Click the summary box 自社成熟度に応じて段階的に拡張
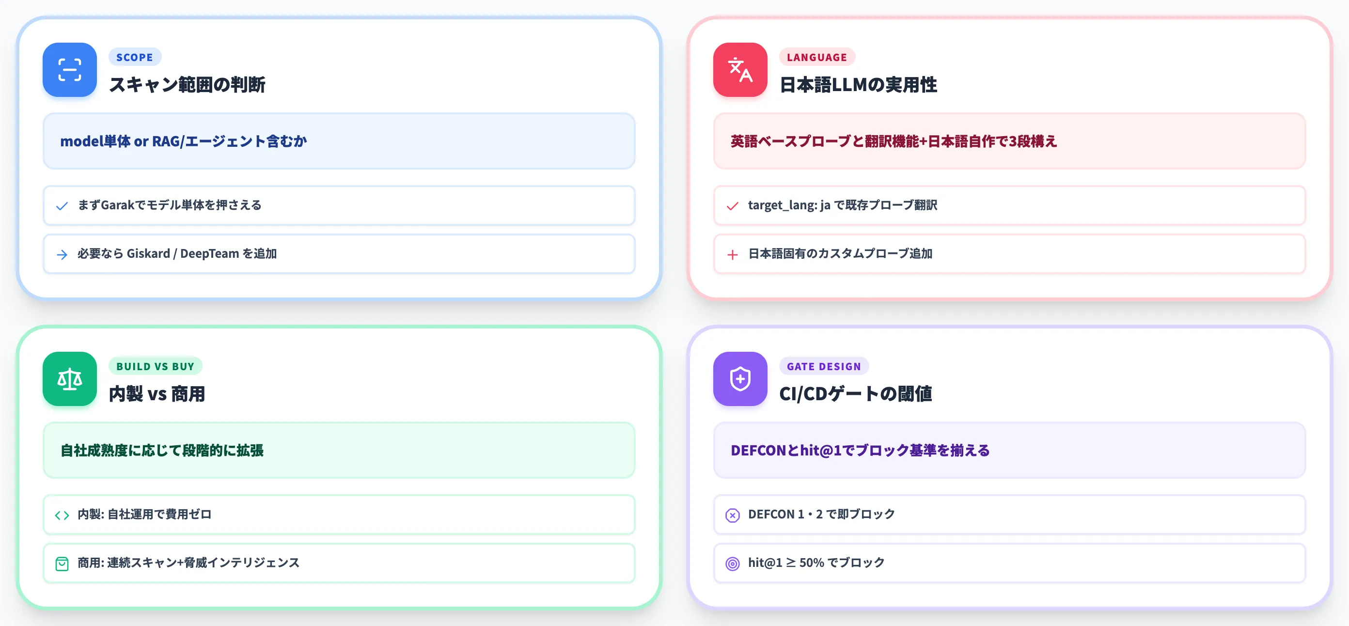The width and height of the screenshot is (1349, 626). (339, 450)
